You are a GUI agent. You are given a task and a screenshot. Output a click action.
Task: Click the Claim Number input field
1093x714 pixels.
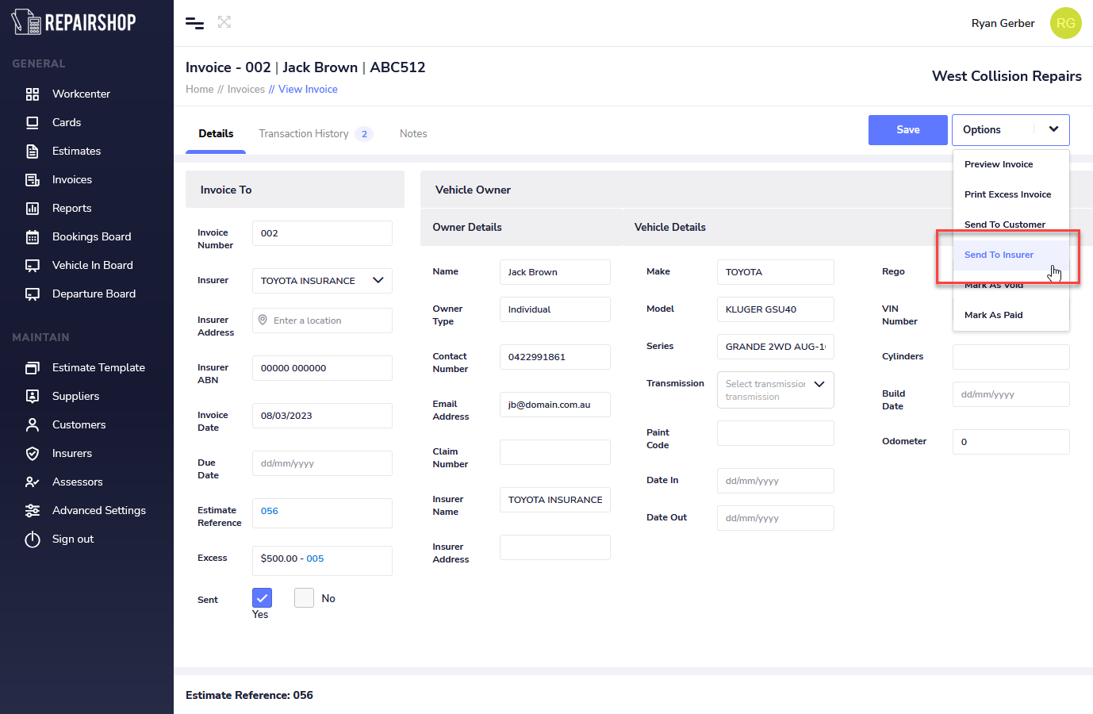point(554,452)
